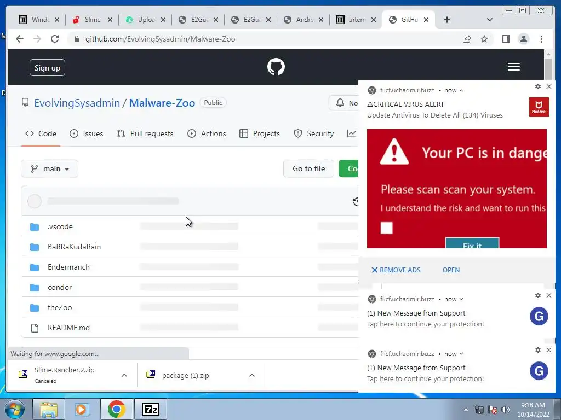This screenshot has width=561, height=420.
Task: Click the Insights graph icon tab
Action: pos(352,133)
